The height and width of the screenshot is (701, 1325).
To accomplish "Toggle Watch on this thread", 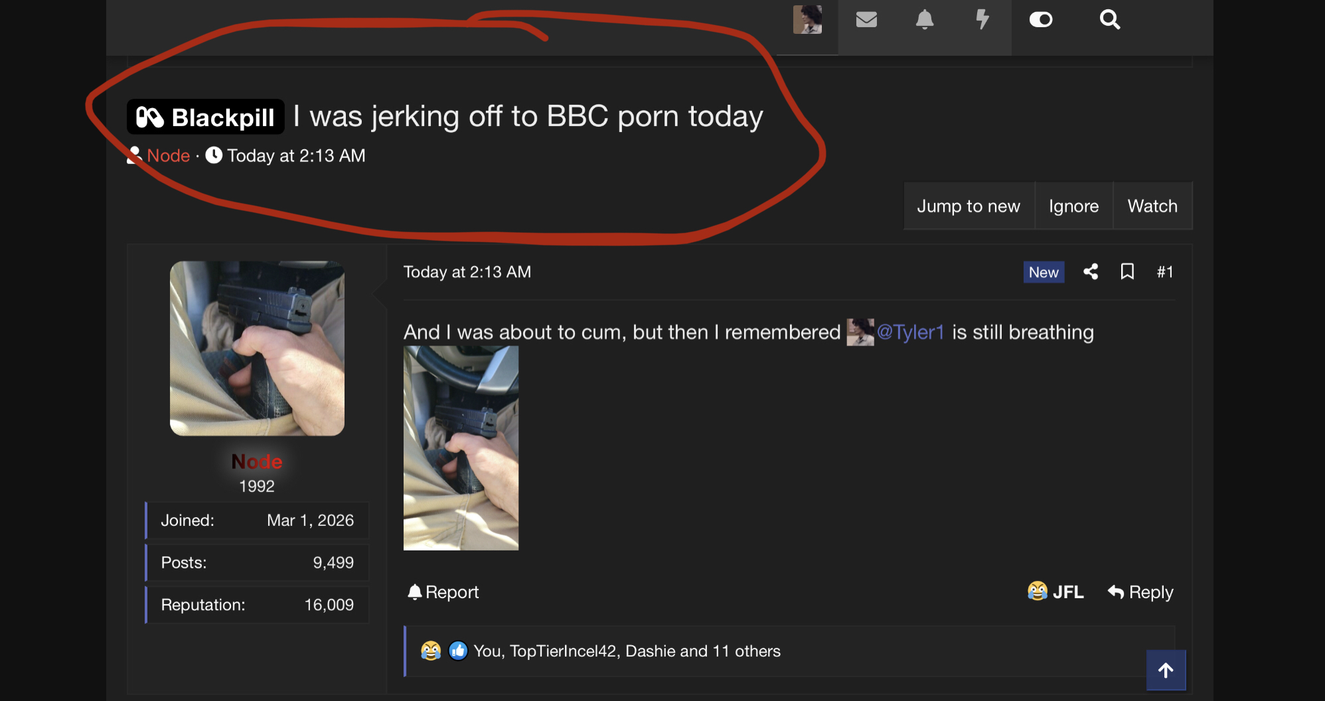I will (1152, 206).
